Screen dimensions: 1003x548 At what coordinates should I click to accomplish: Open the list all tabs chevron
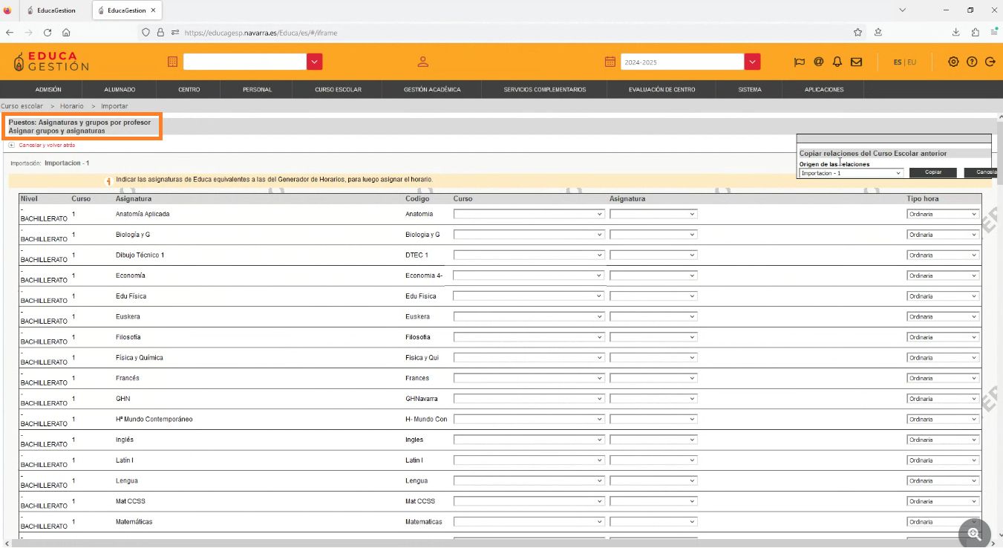(x=902, y=10)
